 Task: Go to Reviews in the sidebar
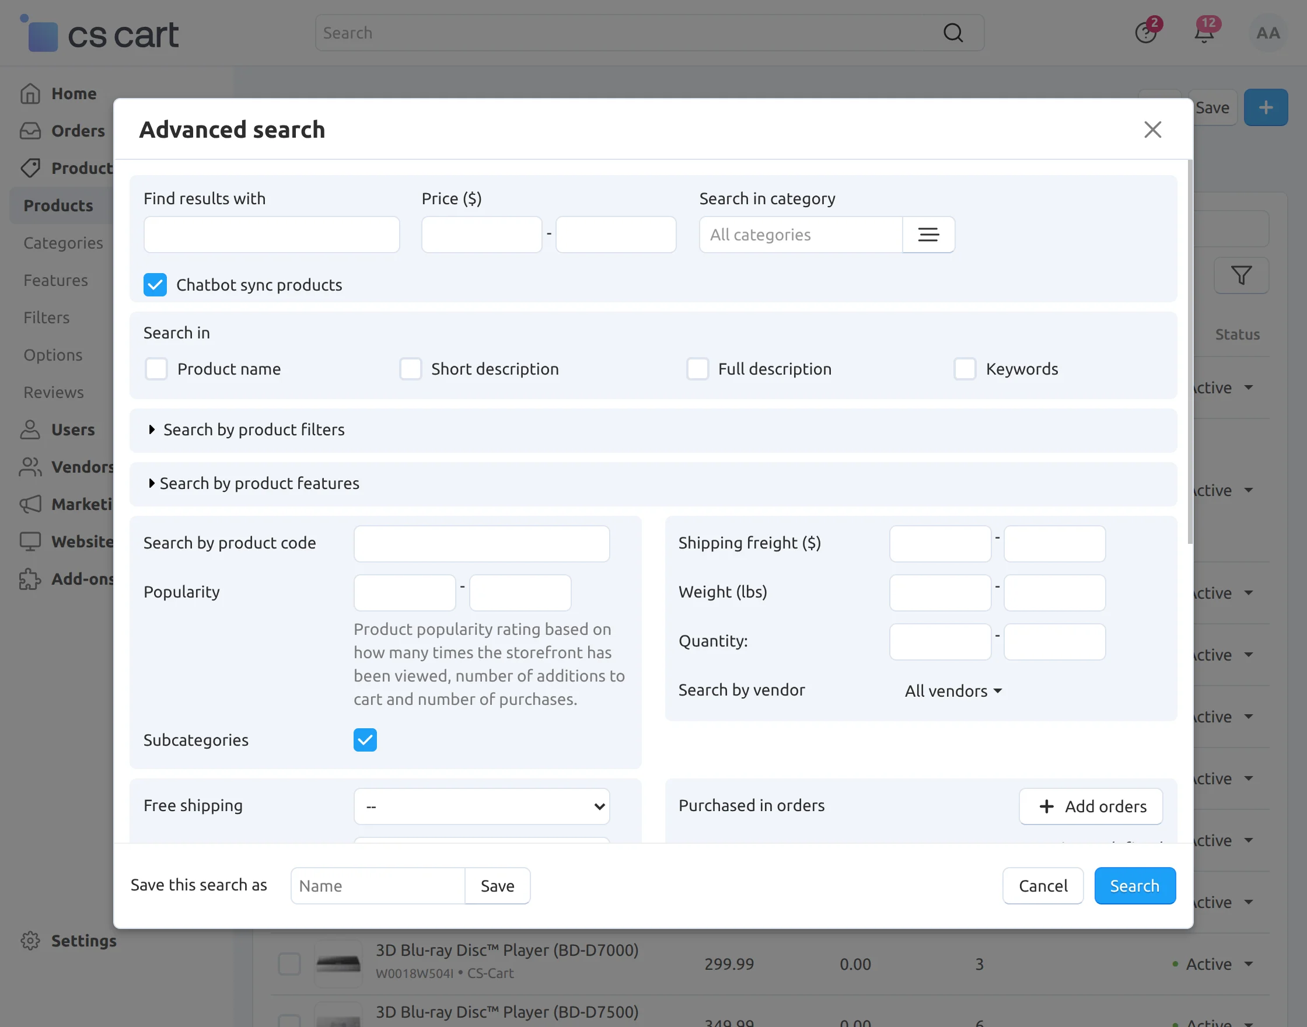click(53, 392)
